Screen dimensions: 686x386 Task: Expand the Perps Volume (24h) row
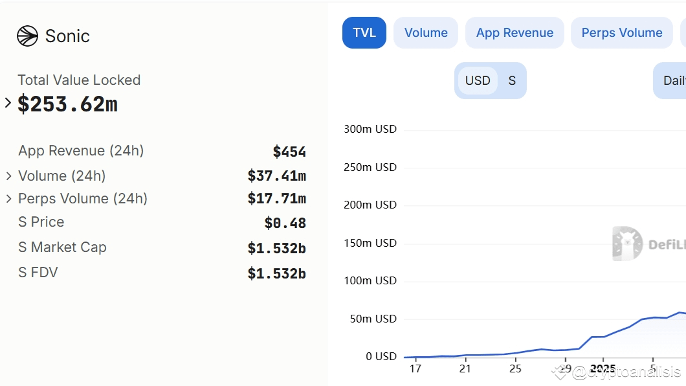click(8, 199)
